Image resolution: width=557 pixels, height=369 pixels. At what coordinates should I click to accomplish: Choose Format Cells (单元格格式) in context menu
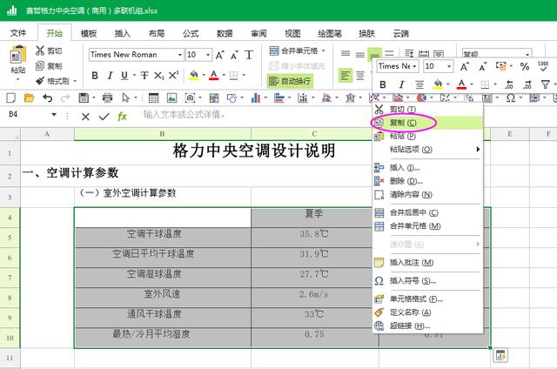pyautogui.click(x=427, y=299)
